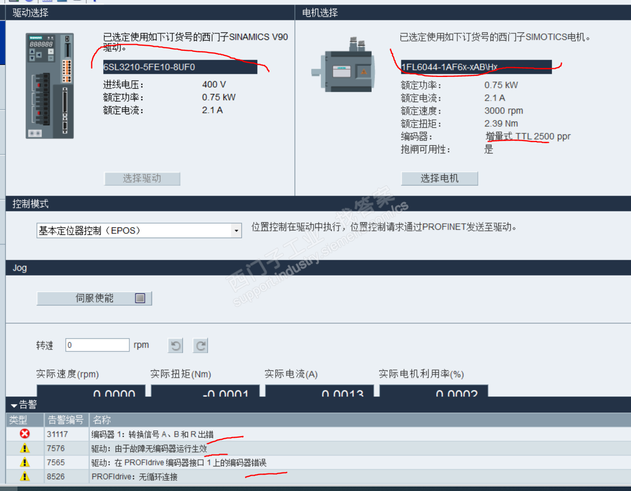Viewport: 631px width, 491px height.
Task: Click the 类型 column header in the alarms table
Action: pyautogui.click(x=25, y=420)
